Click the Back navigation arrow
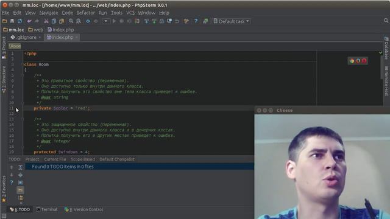Screen dimensions: 390x219 (x=88, y=21)
